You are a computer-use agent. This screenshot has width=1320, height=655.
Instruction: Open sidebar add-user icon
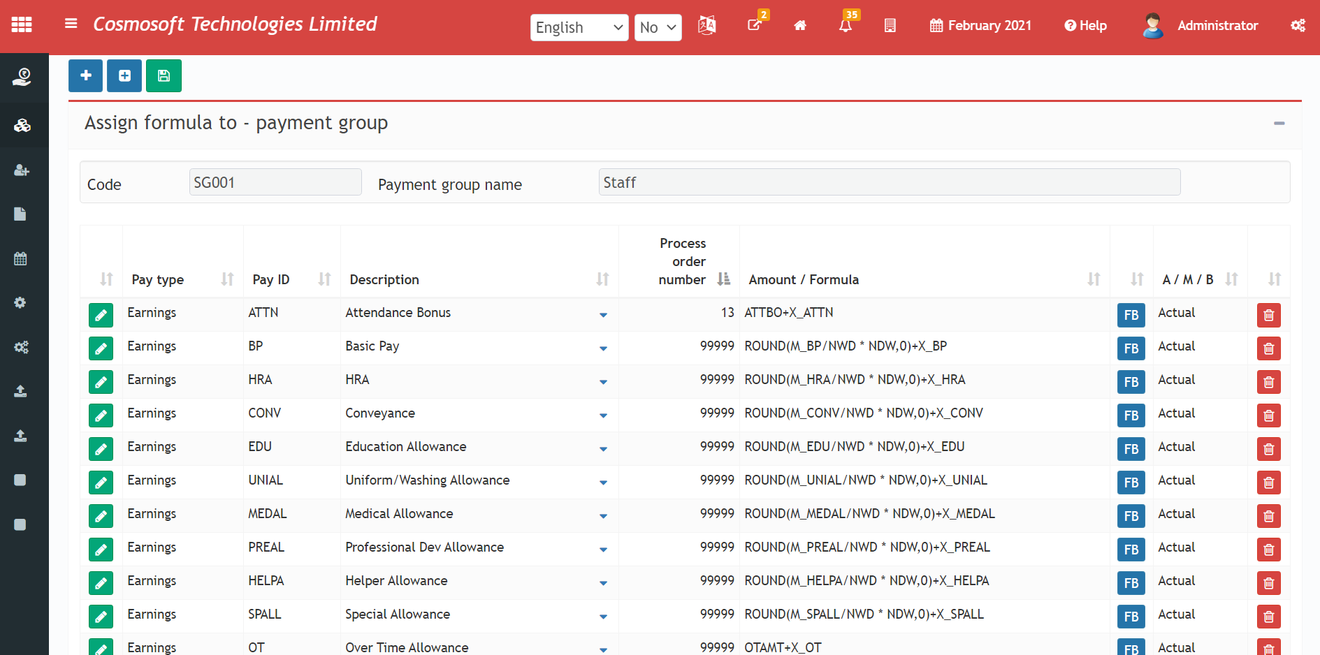[x=21, y=170]
